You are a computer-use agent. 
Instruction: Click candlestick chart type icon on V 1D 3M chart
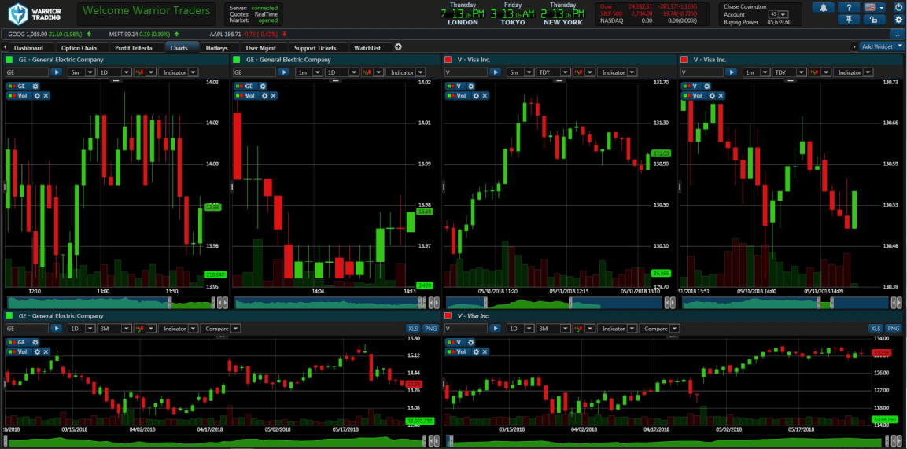[x=578, y=328]
